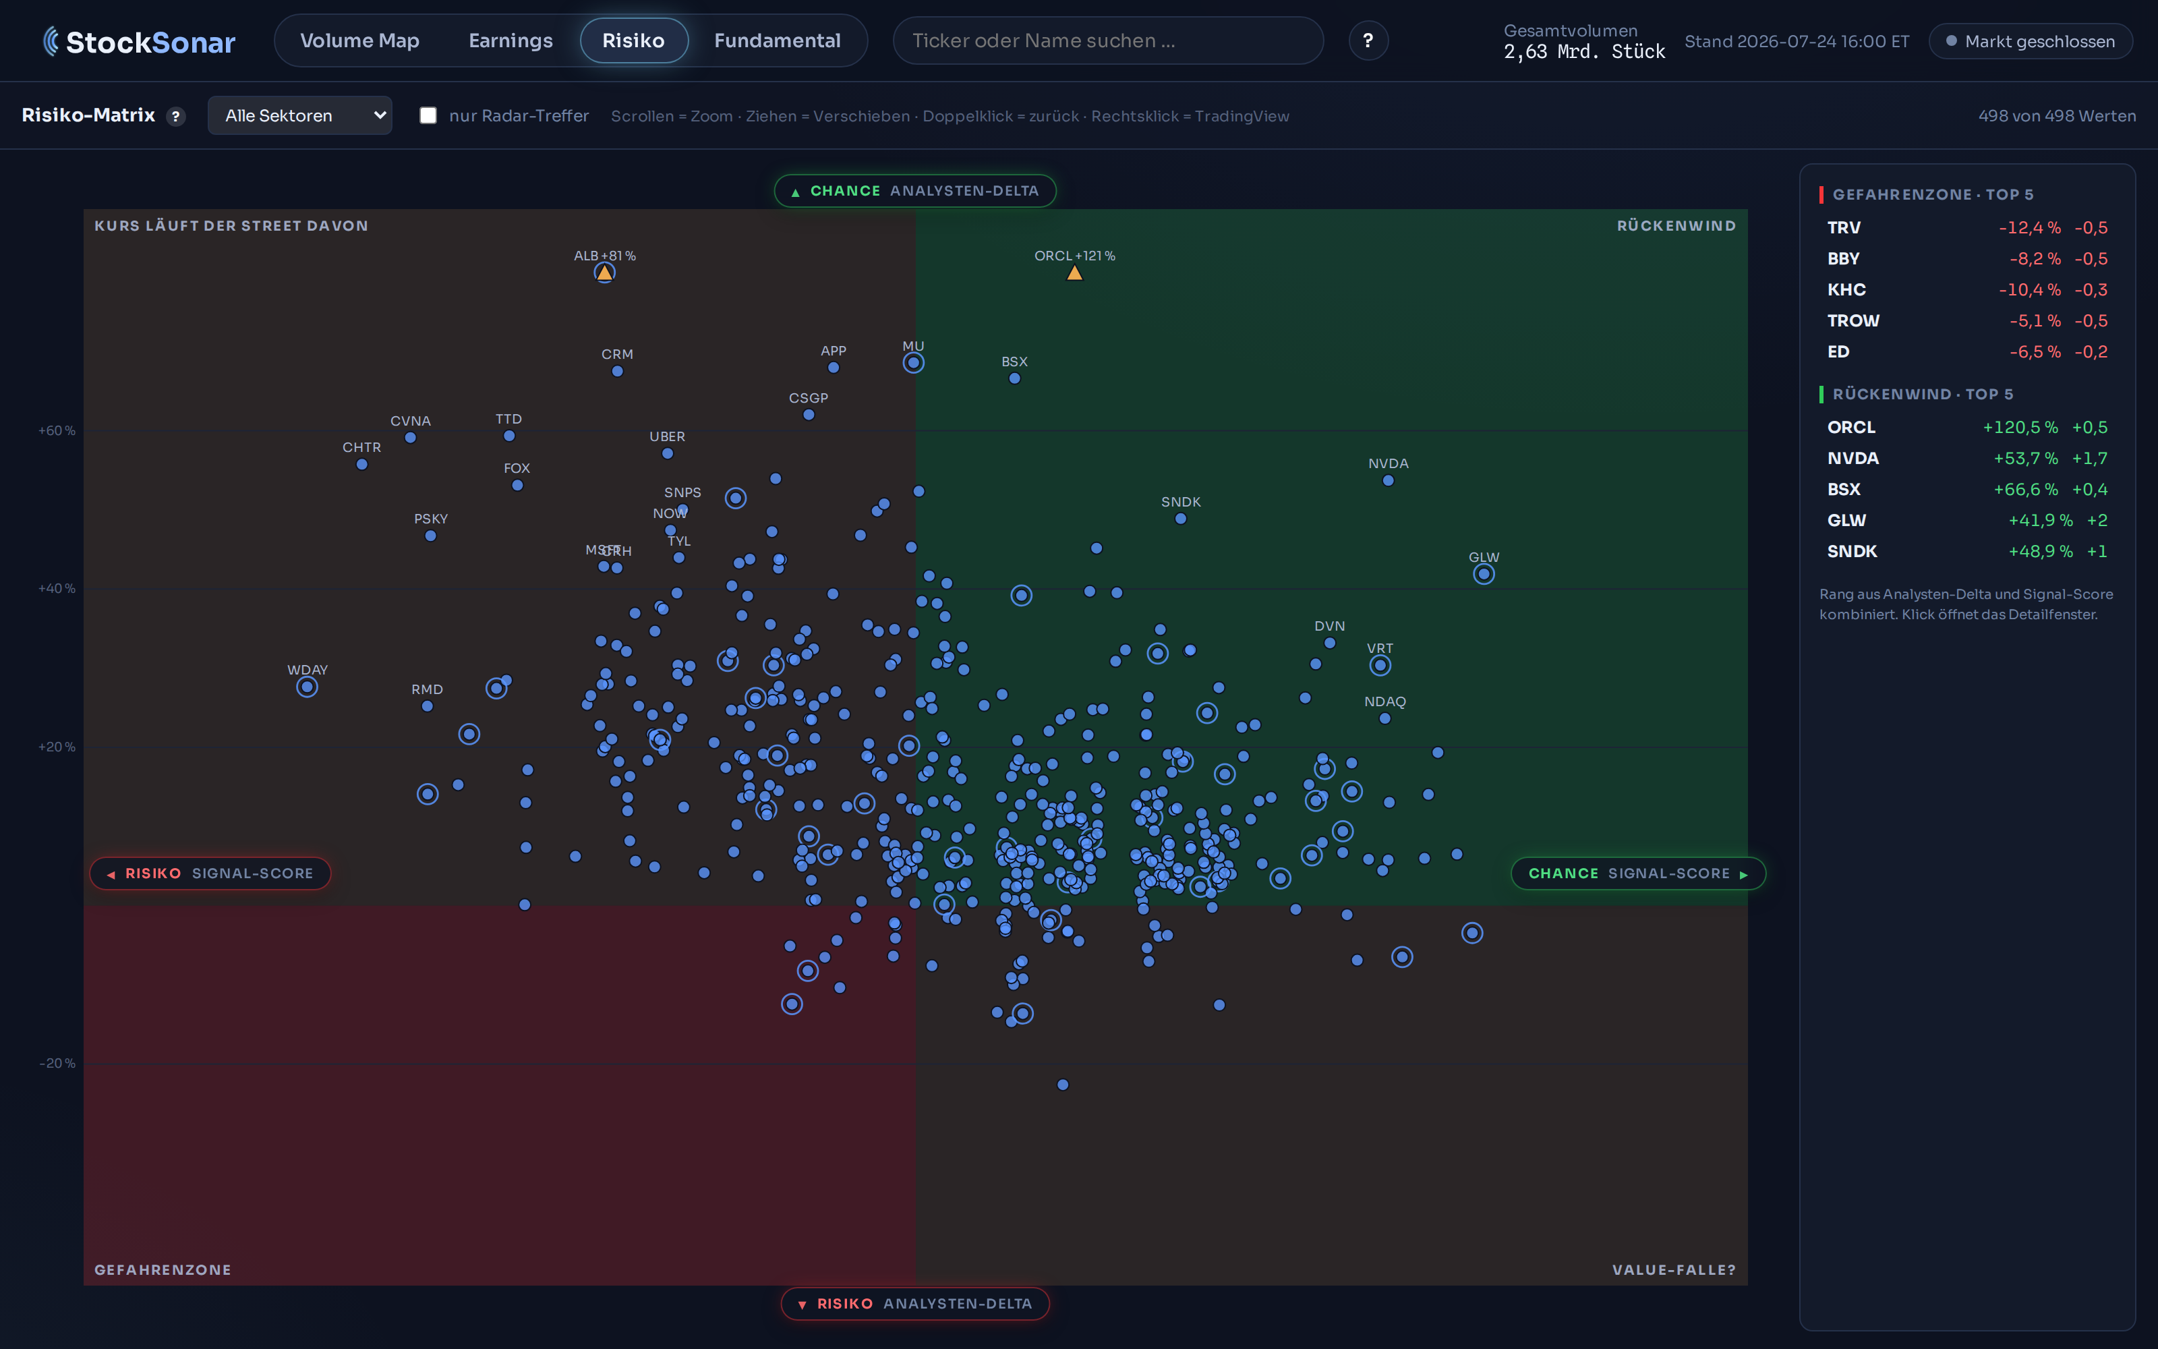2158x1349 pixels.
Task: Click the 'RÜCKENWIND' quadrant label in chart
Action: coord(1676,226)
